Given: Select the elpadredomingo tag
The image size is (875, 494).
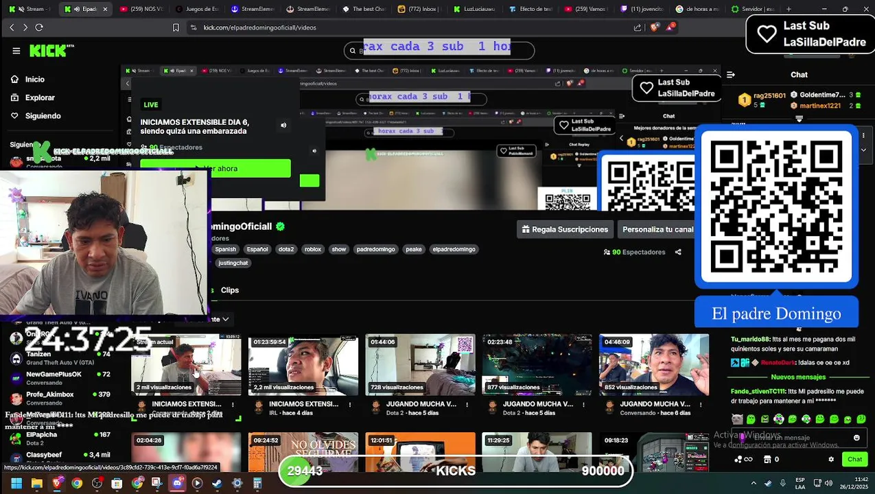Looking at the screenshot, I should (454, 249).
